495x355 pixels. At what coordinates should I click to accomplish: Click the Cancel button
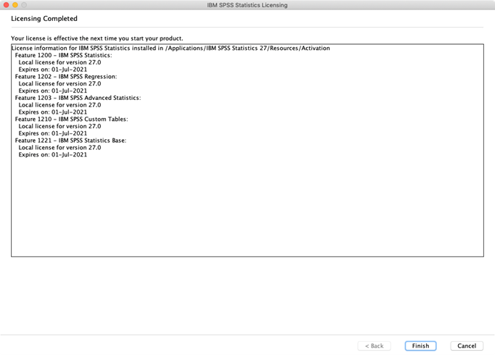[467, 346]
